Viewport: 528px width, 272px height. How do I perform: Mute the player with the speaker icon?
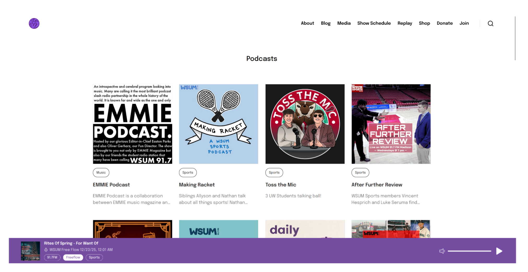[442, 251]
